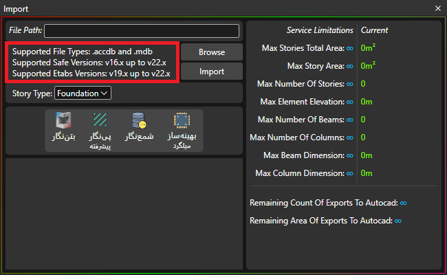
Task: Click the Browse button
Action: coord(212,52)
